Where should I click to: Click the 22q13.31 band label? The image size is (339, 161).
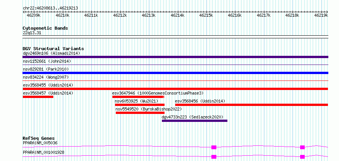(x=32, y=33)
